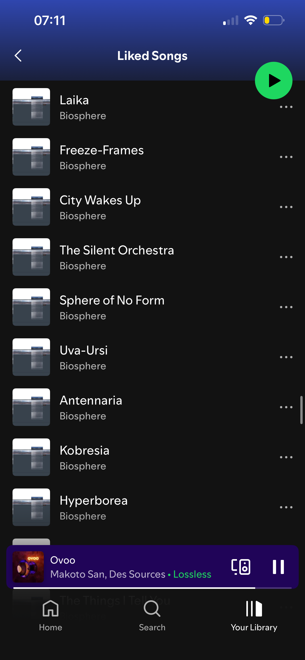The height and width of the screenshot is (660, 305).
Task: Click the playback progress bar in mini player
Action: 152,588
